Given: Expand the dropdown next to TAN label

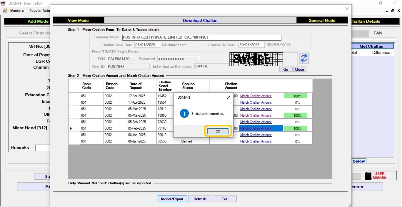Looking at the screenshot, I should (366, 33).
